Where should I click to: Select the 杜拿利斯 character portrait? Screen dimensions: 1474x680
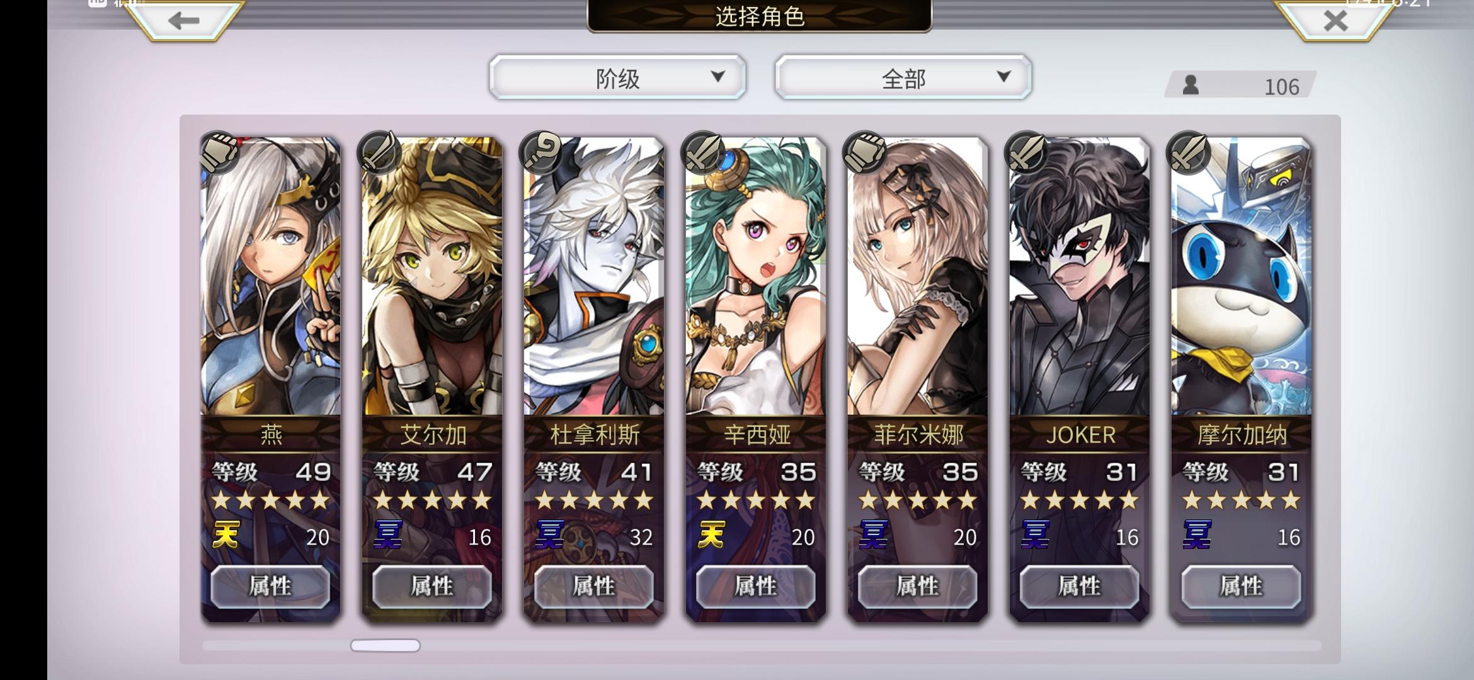point(594,276)
